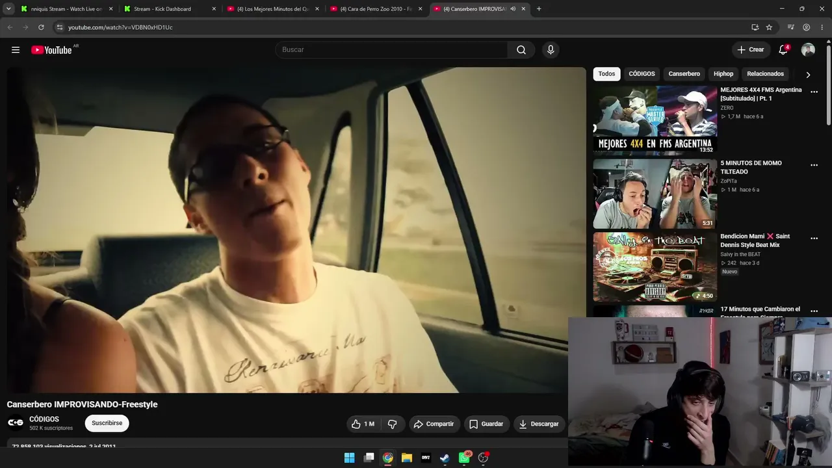The image size is (832, 468).
Task: Open WhatsApp from the taskbar
Action: click(x=464, y=458)
